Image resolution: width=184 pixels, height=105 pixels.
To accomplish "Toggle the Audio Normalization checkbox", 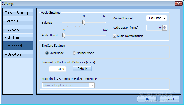I will coord(114,36).
